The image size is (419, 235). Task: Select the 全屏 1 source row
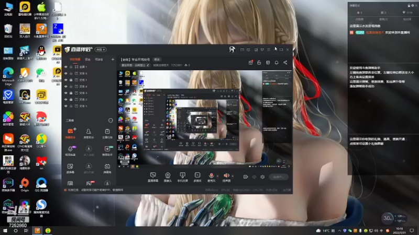click(x=90, y=67)
